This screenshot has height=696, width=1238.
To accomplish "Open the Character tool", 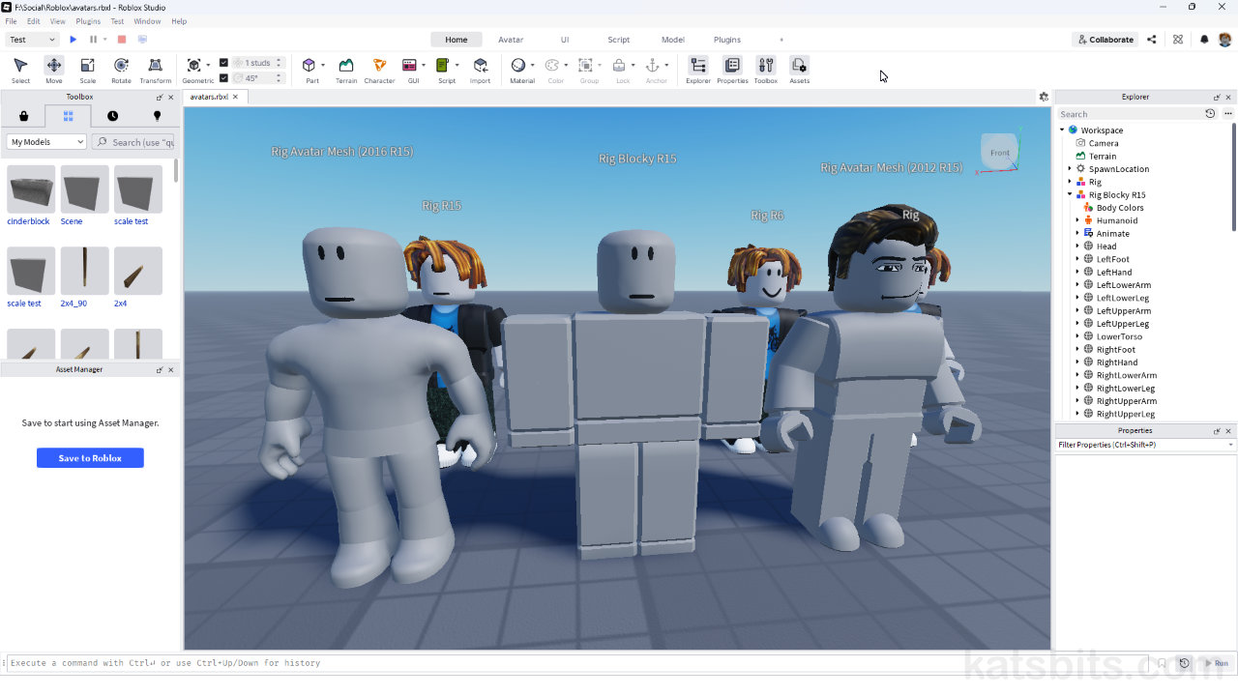I will pos(379,70).
